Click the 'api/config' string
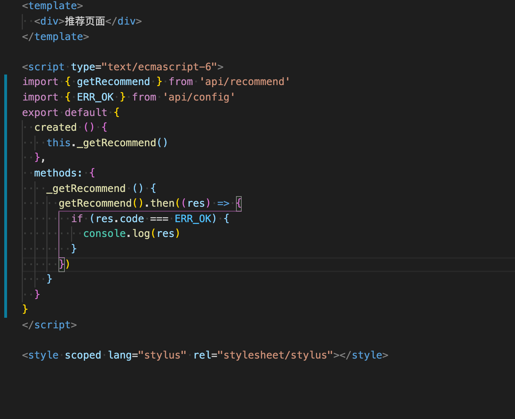This screenshot has width=515, height=419. pos(199,97)
